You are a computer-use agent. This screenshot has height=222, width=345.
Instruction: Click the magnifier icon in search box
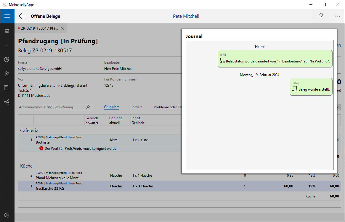(x=88, y=107)
